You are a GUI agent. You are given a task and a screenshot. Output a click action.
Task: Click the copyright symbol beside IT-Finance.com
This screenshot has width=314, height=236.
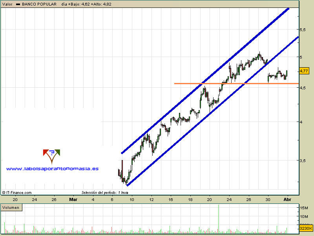pyautogui.click(x=4, y=193)
